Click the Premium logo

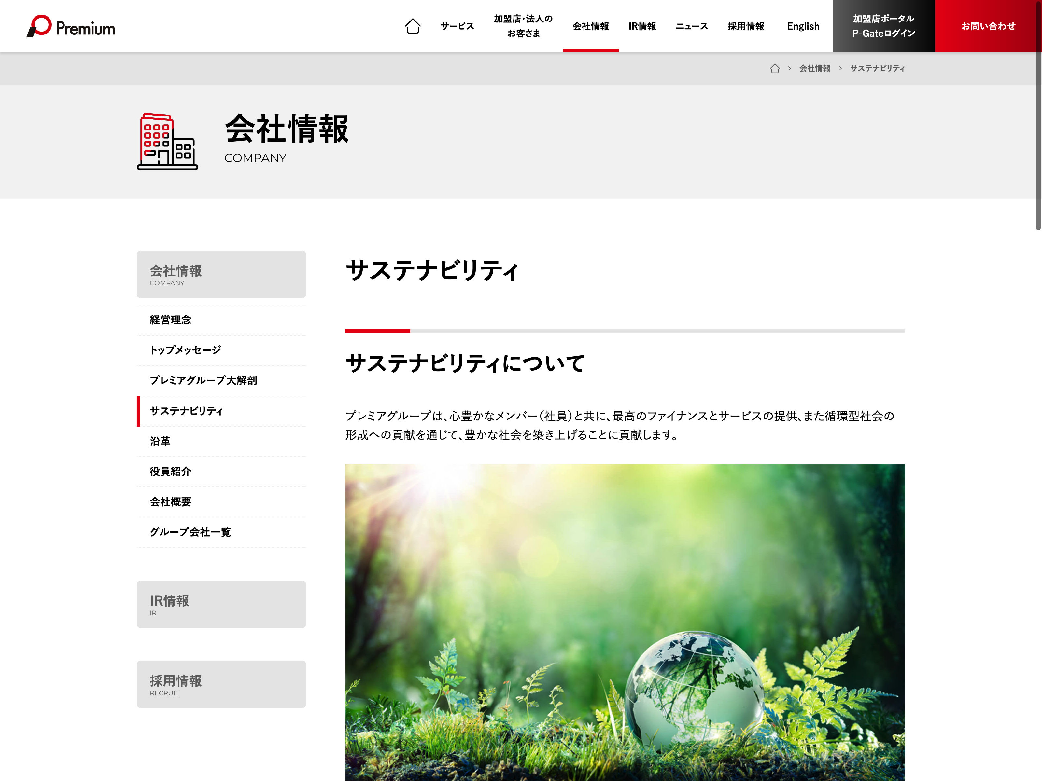(71, 26)
